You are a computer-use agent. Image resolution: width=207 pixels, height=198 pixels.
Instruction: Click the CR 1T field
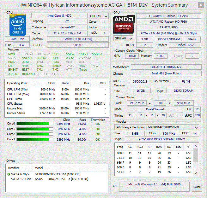(x=197, y=109)
